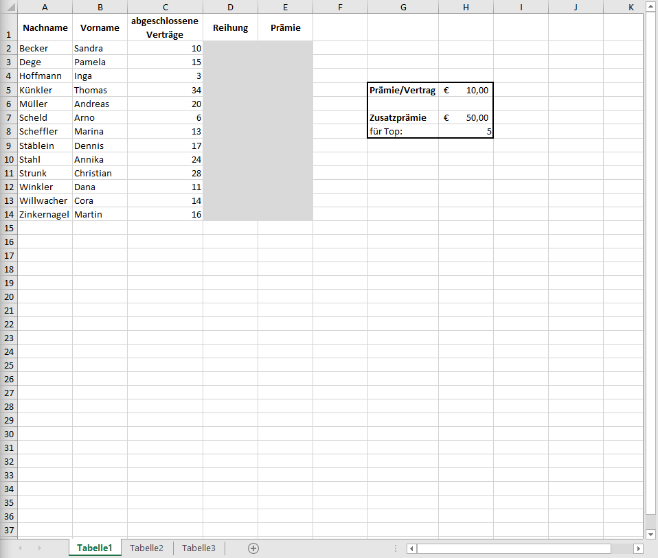Open the three-dot divider beside sheet tabs
Viewport: 658px width, 558px height.
(x=395, y=548)
